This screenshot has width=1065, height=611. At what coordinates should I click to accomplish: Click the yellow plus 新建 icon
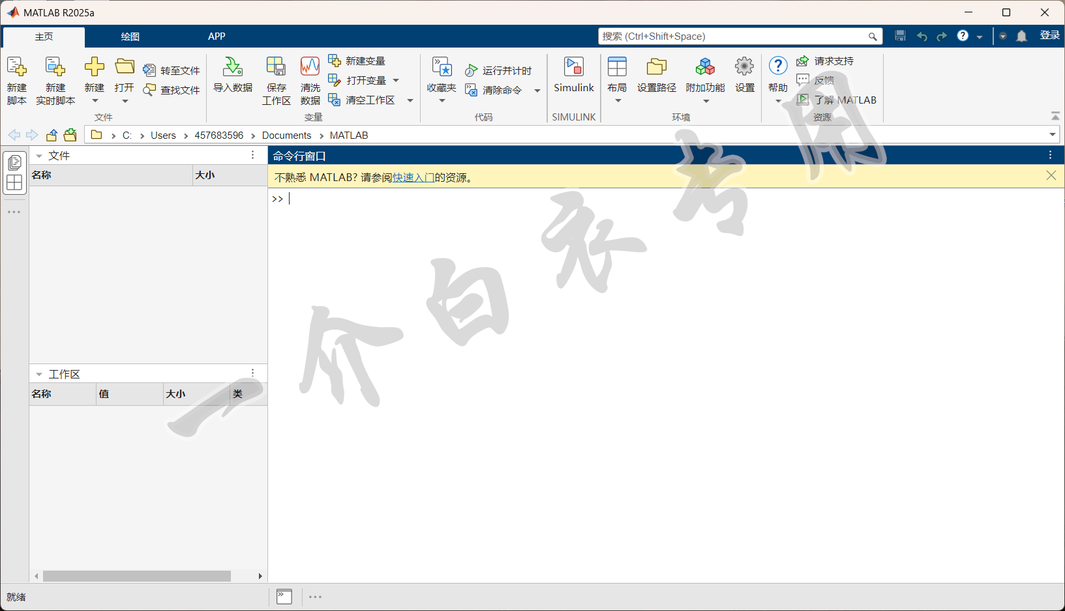click(95, 66)
